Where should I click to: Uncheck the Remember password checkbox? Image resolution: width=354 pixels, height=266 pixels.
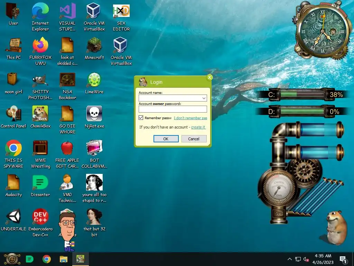click(141, 118)
